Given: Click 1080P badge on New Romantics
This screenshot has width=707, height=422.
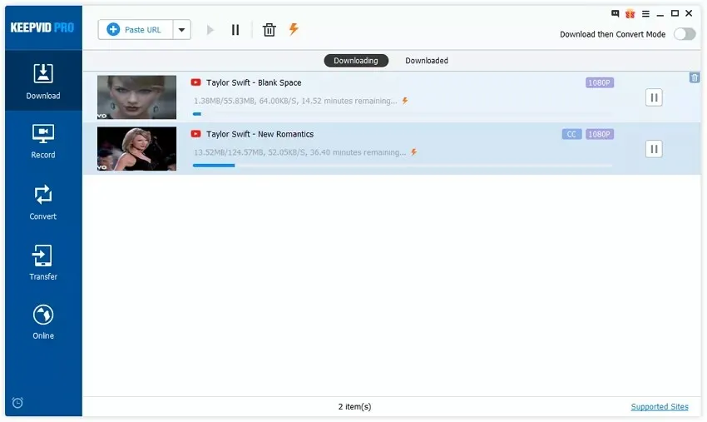Looking at the screenshot, I should (599, 134).
